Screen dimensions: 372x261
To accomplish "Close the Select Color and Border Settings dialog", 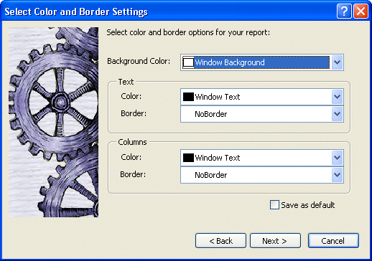I will (x=361, y=11).
